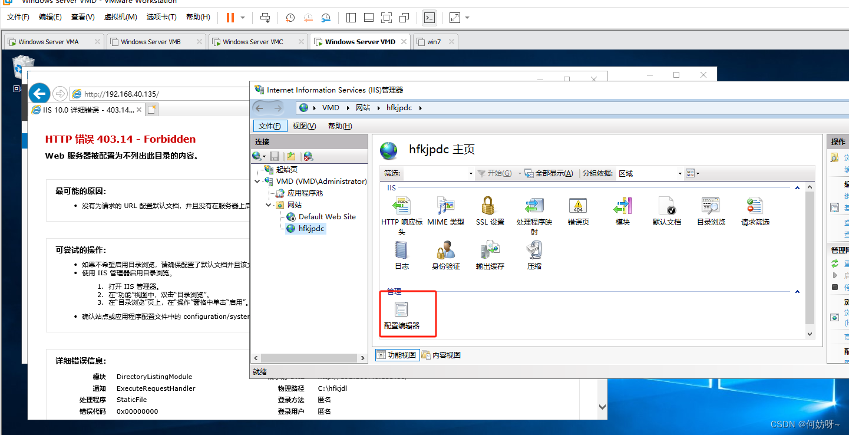Open the 身份验证 feature icon
Screen dimensions: 849x435
pyautogui.click(x=445, y=251)
